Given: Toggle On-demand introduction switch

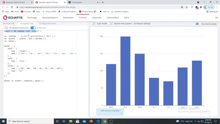Looking at the screenshot, I should click(5, 28).
